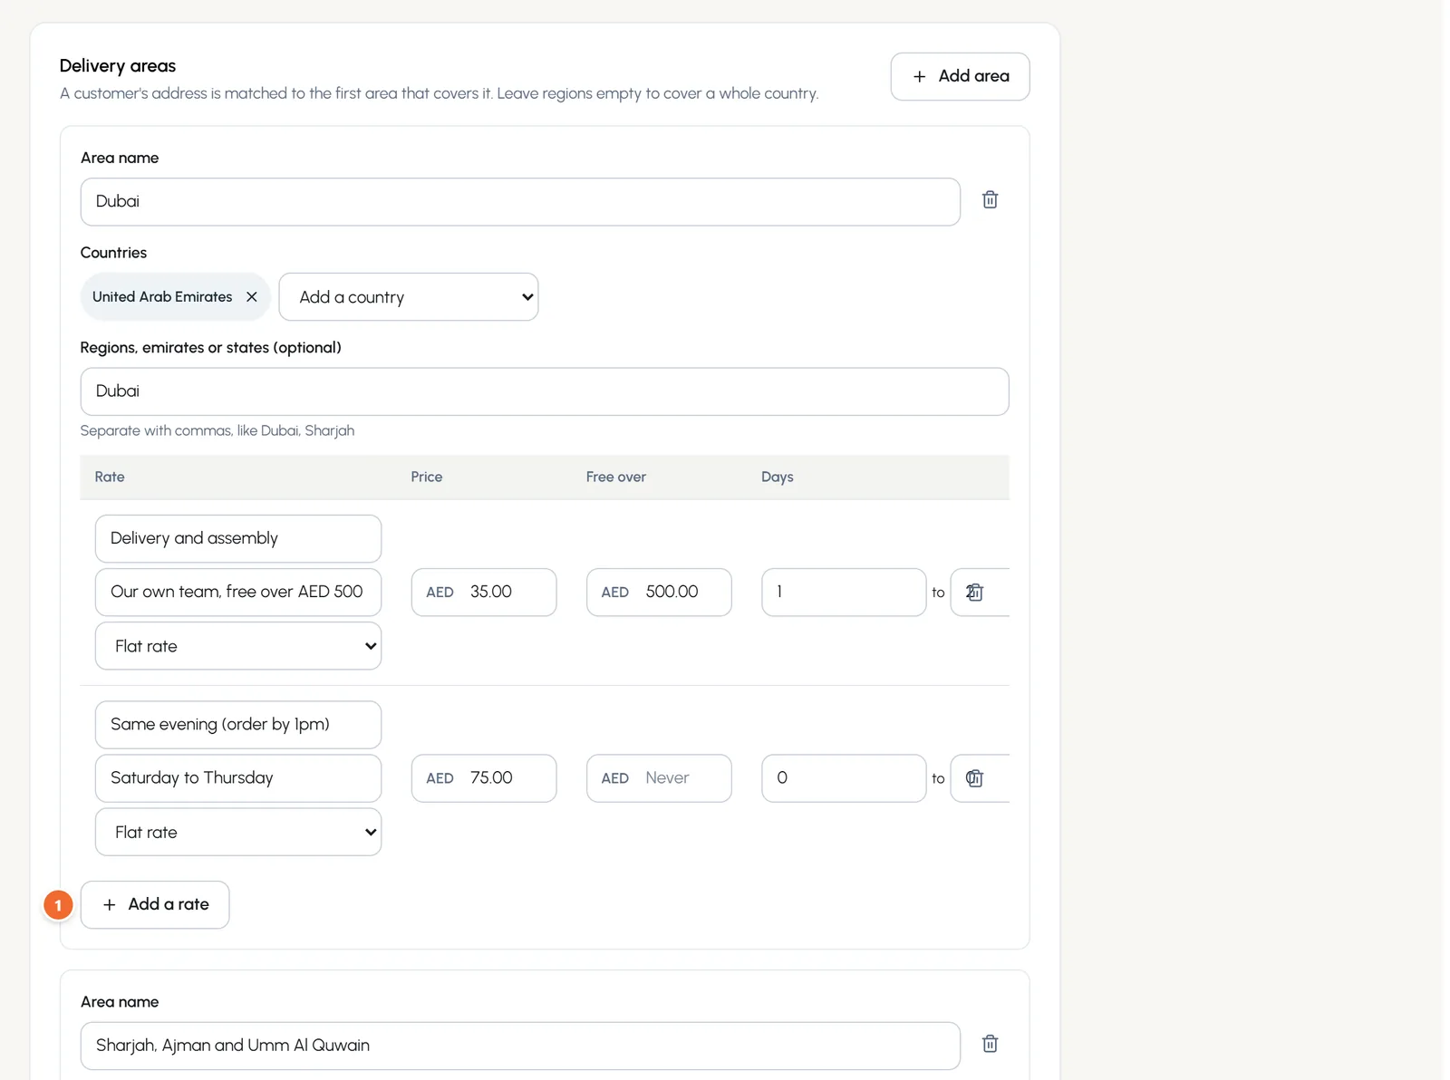Click the free over field showing Never
The width and height of the screenshot is (1450, 1080).
[x=659, y=777]
